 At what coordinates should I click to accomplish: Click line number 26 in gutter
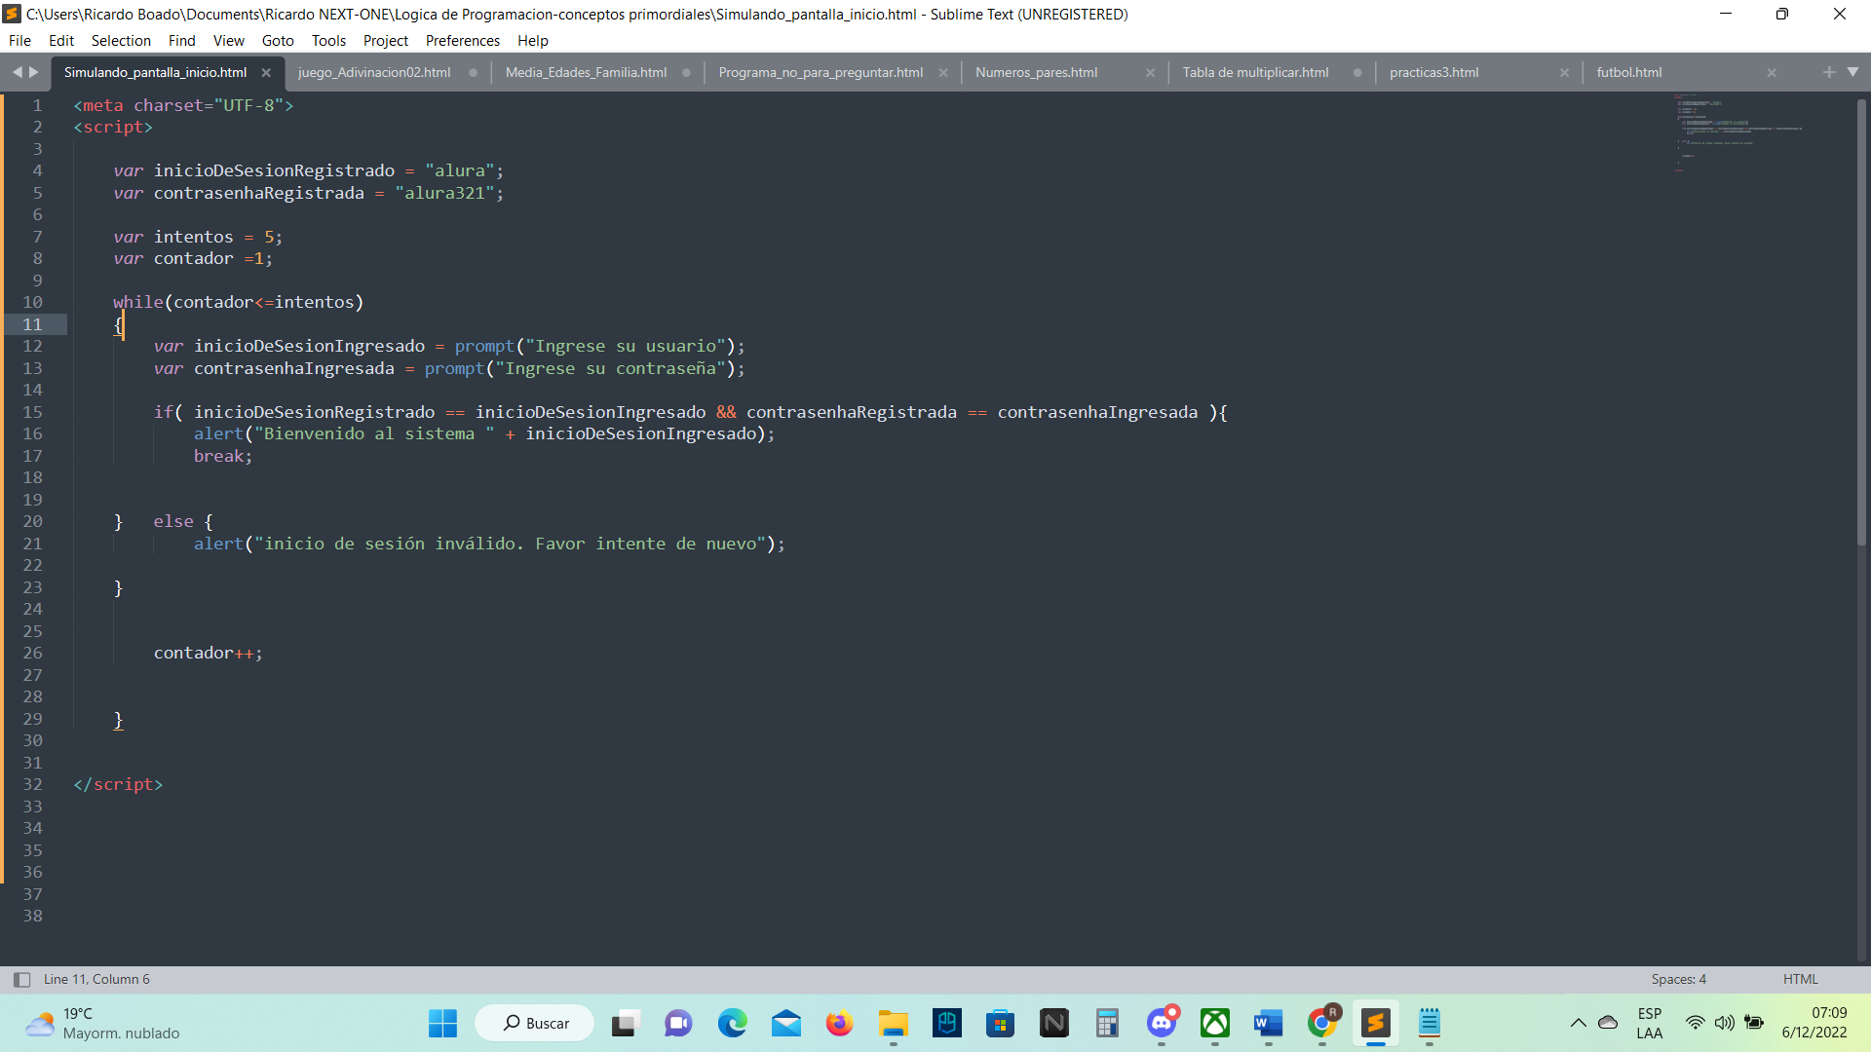click(32, 653)
